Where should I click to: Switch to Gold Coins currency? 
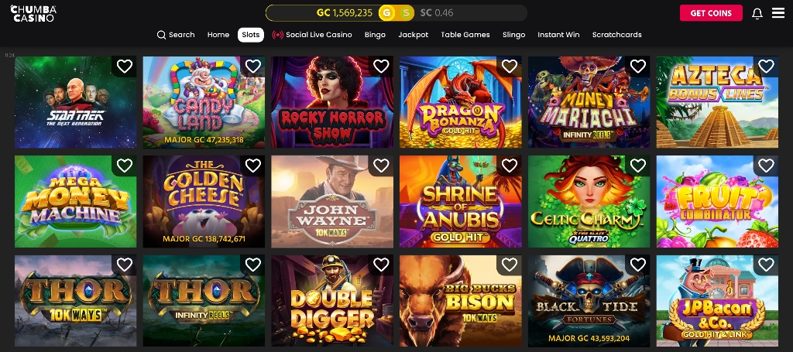pos(387,13)
